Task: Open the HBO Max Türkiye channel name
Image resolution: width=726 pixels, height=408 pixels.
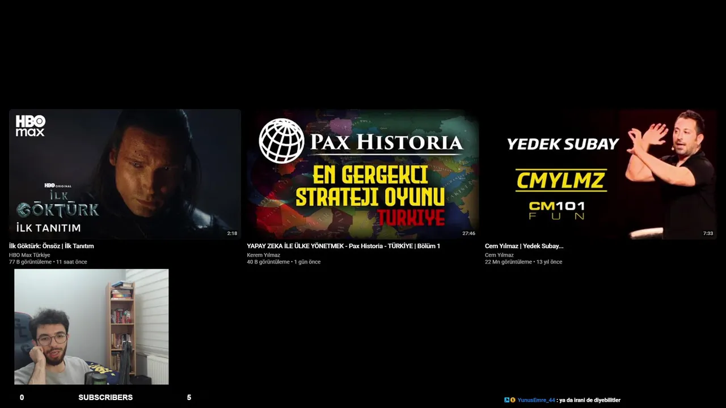Action: click(29, 255)
